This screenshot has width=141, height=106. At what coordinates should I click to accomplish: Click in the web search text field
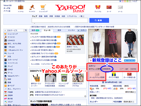(60, 20)
